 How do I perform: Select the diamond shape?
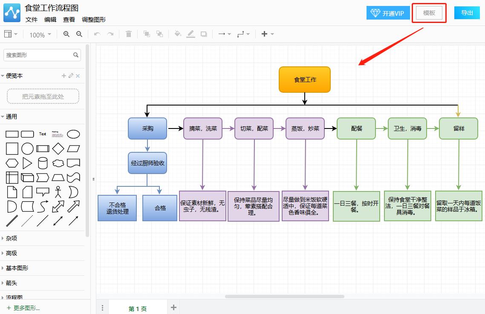point(58,148)
